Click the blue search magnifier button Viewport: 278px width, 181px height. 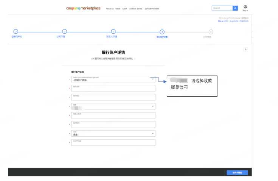click(x=235, y=8)
